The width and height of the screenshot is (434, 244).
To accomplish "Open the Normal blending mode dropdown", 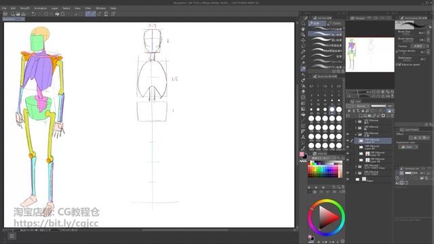I will (363, 106).
